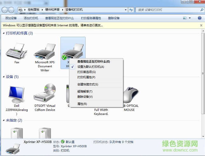This screenshot has width=205, height=156.
Task: Select the default Xprinter printer icon
Action: 73,52
